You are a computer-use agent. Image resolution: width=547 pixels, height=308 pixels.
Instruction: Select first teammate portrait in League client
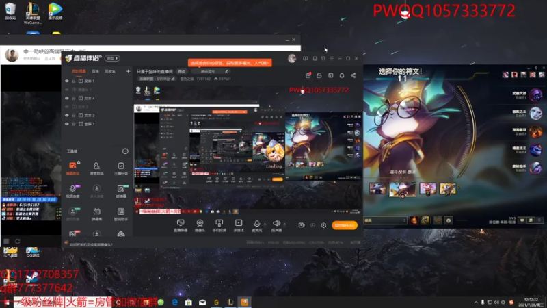point(535,95)
